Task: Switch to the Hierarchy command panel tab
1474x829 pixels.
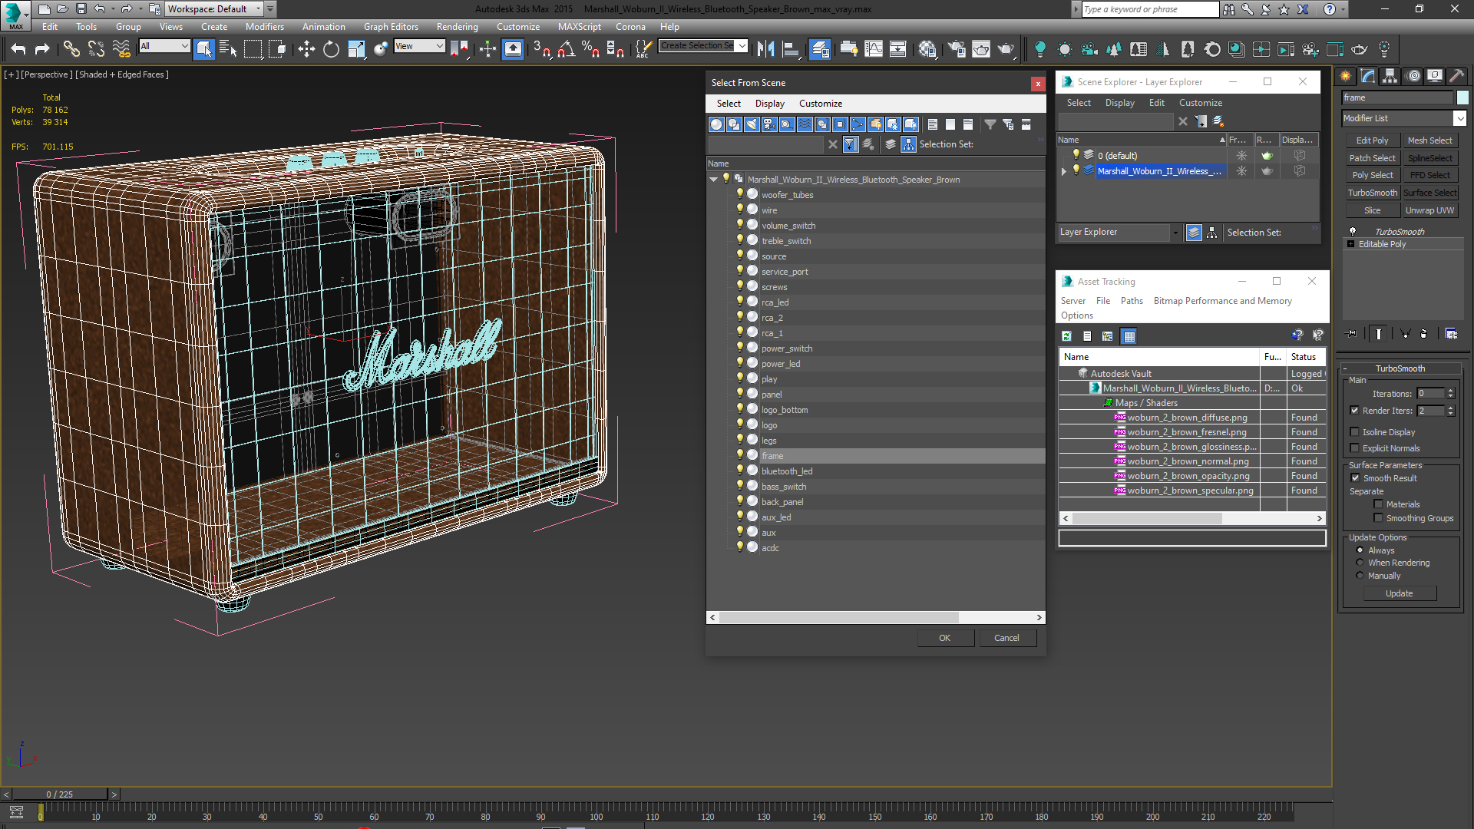Action: pos(1390,76)
